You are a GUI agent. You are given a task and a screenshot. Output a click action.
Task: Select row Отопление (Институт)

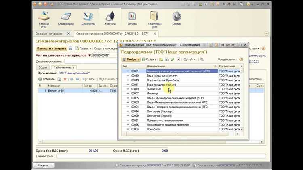[181, 111]
